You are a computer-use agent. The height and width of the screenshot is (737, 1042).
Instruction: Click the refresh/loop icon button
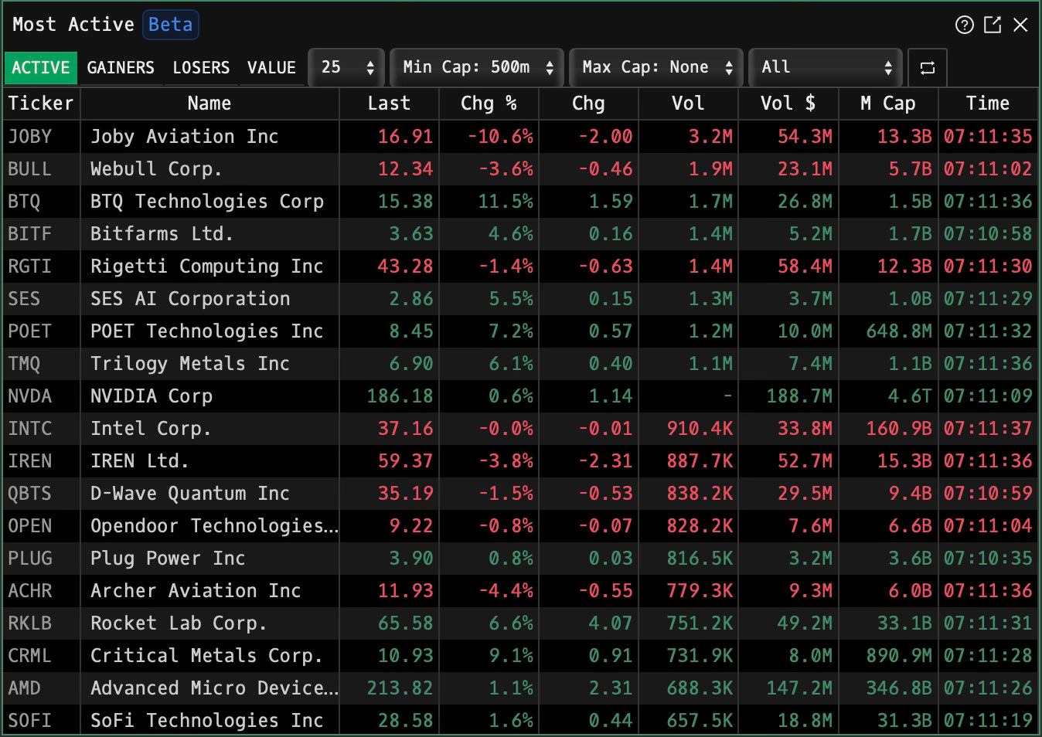pos(928,68)
